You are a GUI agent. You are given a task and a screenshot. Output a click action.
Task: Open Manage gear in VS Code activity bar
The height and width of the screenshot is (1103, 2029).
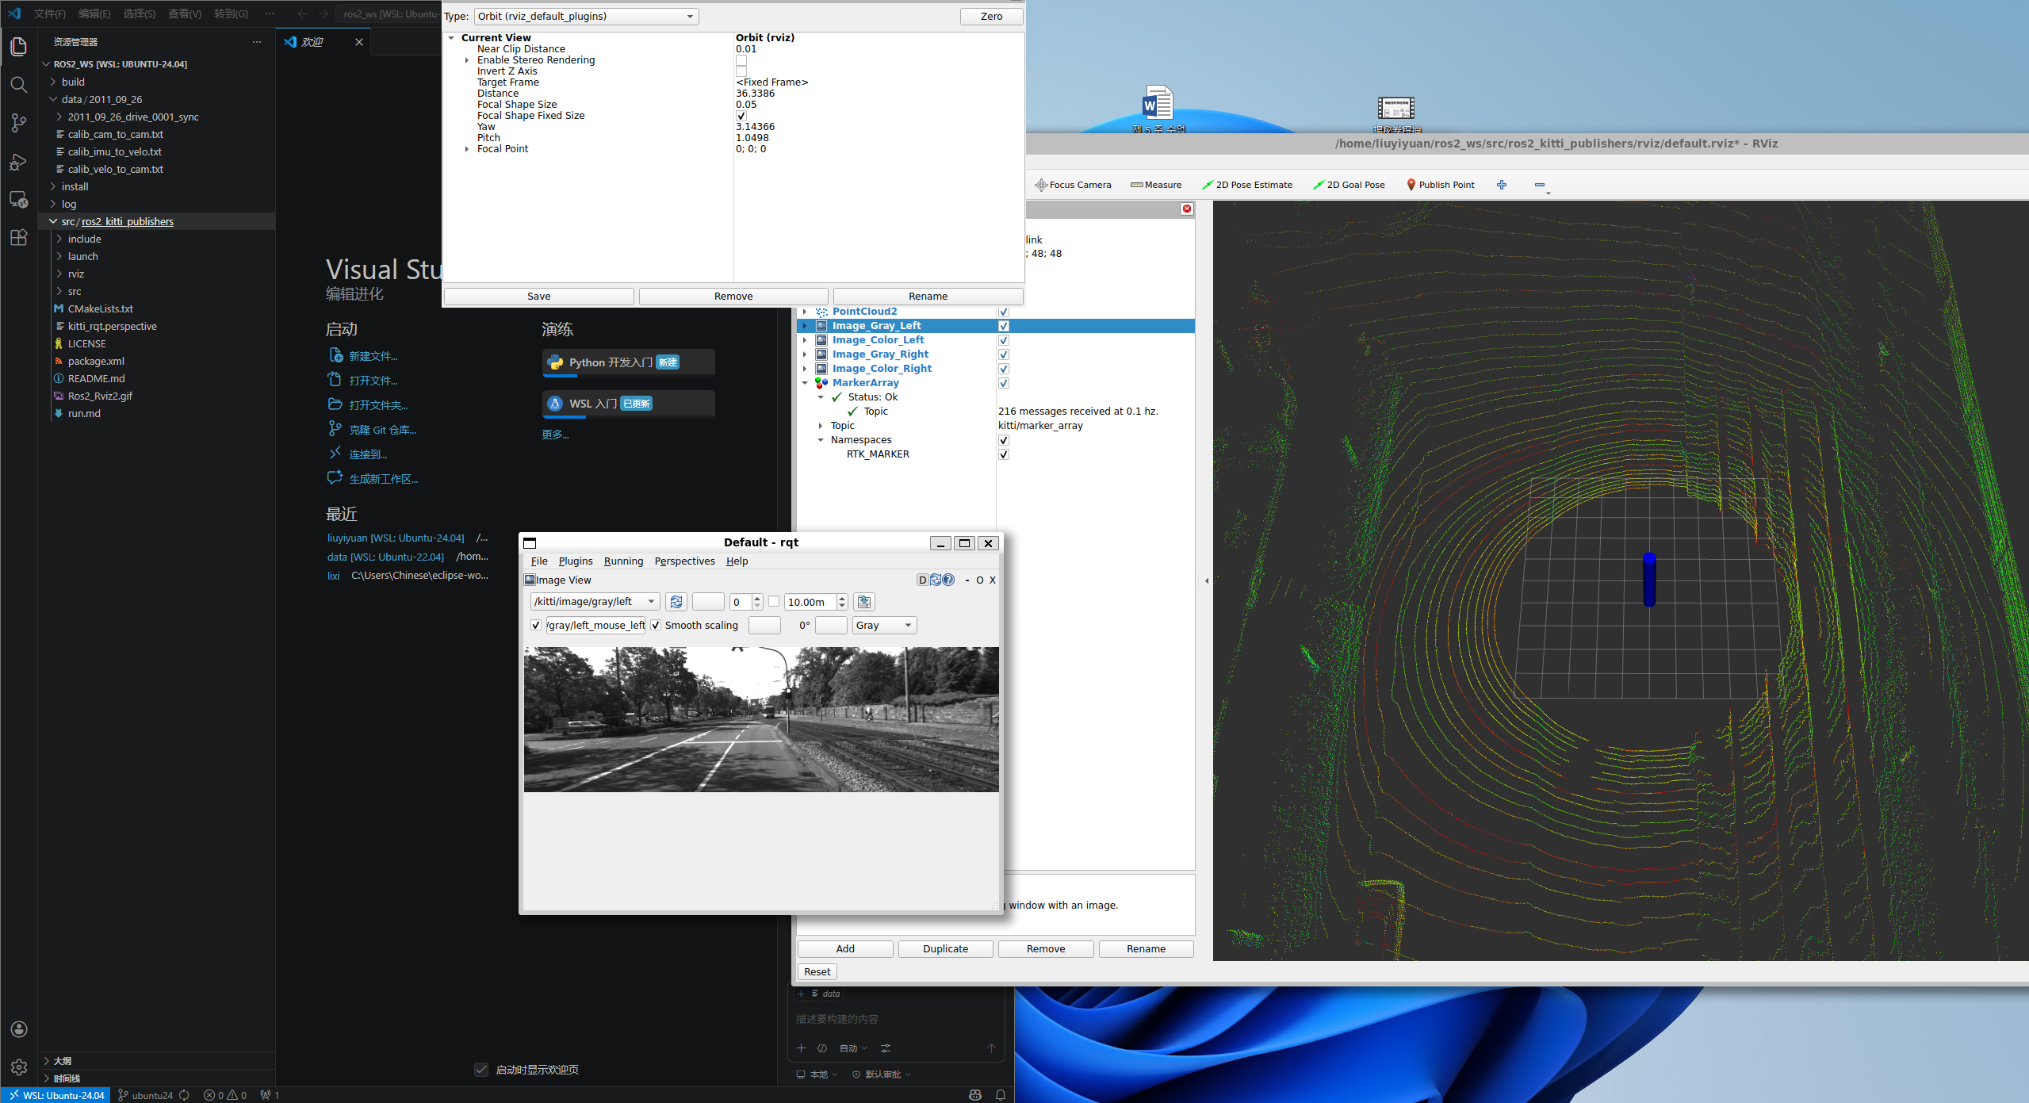point(19,1067)
